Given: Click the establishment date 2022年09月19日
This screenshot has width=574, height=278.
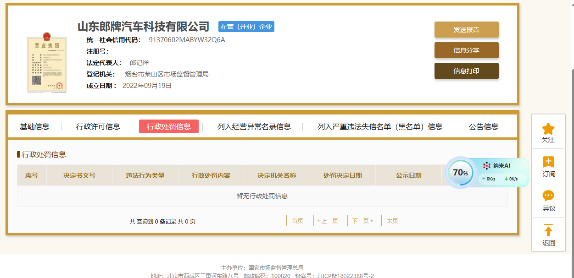Looking at the screenshot, I should point(147,86).
